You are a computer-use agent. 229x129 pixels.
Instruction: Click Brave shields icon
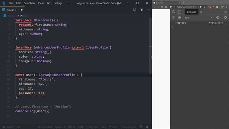click(x=201, y=7)
